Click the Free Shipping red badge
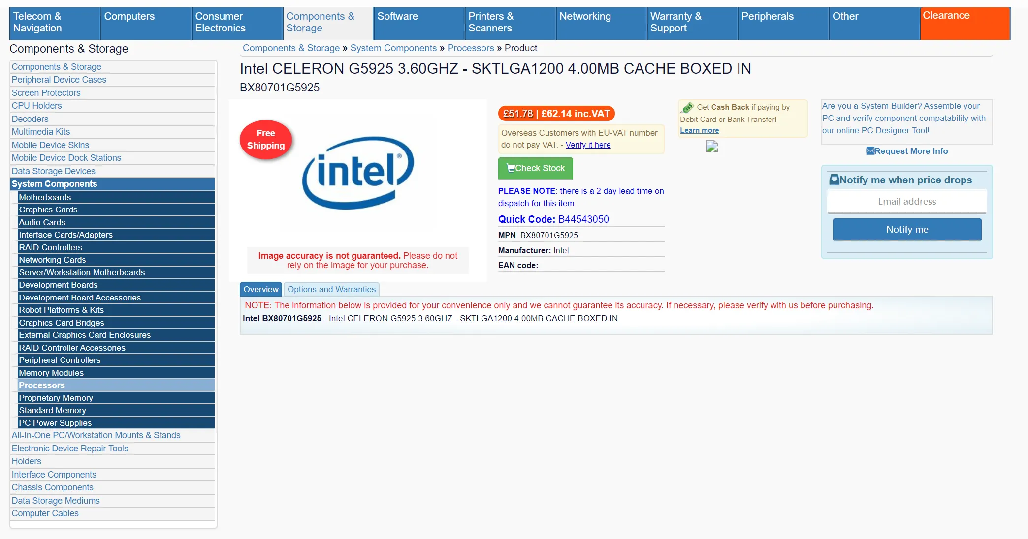The width and height of the screenshot is (1028, 539). pos(266,140)
